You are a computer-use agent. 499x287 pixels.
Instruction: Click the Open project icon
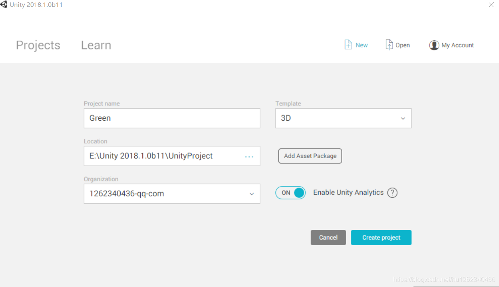click(389, 45)
